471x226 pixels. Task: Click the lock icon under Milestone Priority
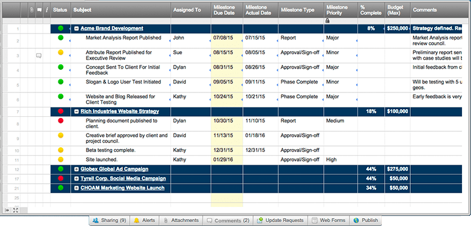point(327,21)
